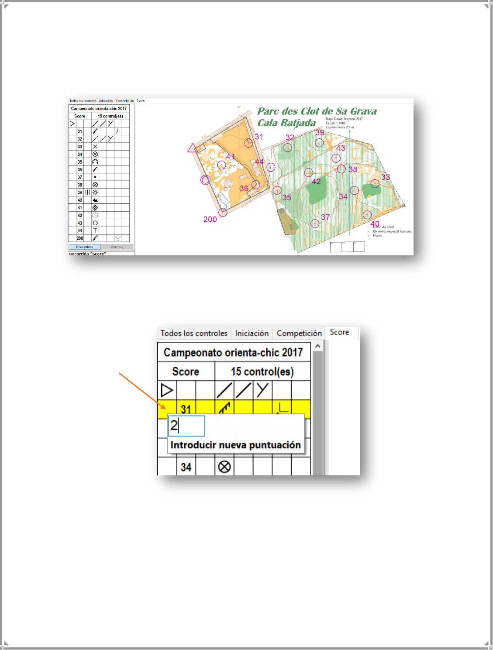Screen dimensions: 493x650
Task: Click the empty score cell left of yellow 31
Action: 167,409
